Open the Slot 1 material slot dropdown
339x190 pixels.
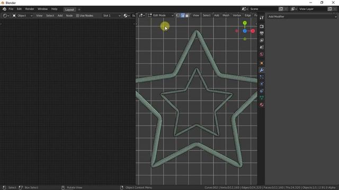tap(111, 16)
